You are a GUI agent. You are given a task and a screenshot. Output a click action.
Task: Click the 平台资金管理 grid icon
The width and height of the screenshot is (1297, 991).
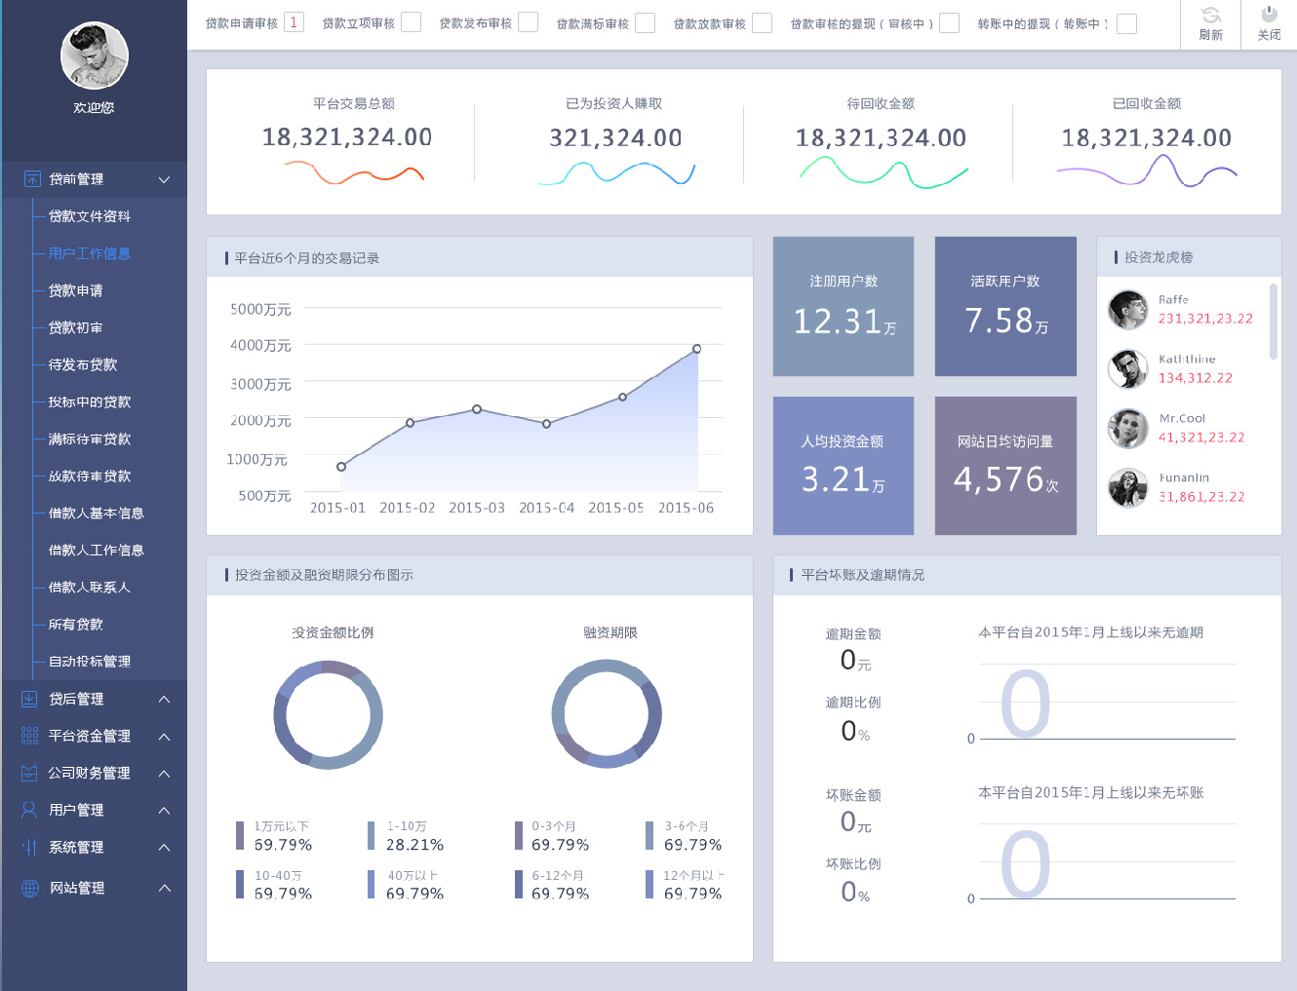pyautogui.click(x=29, y=736)
